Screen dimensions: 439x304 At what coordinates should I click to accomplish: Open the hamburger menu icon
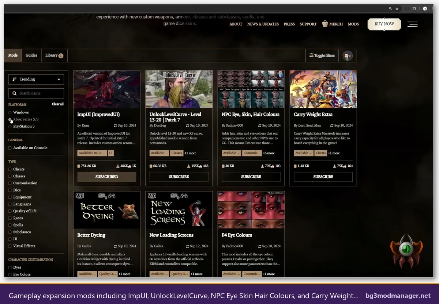[x=413, y=24]
